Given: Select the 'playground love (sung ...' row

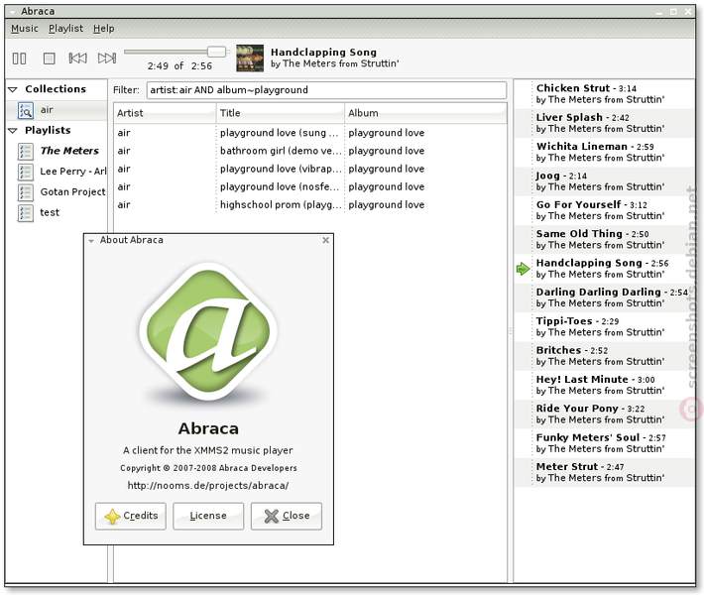Looking at the screenshot, I should pyautogui.click(x=310, y=133).
